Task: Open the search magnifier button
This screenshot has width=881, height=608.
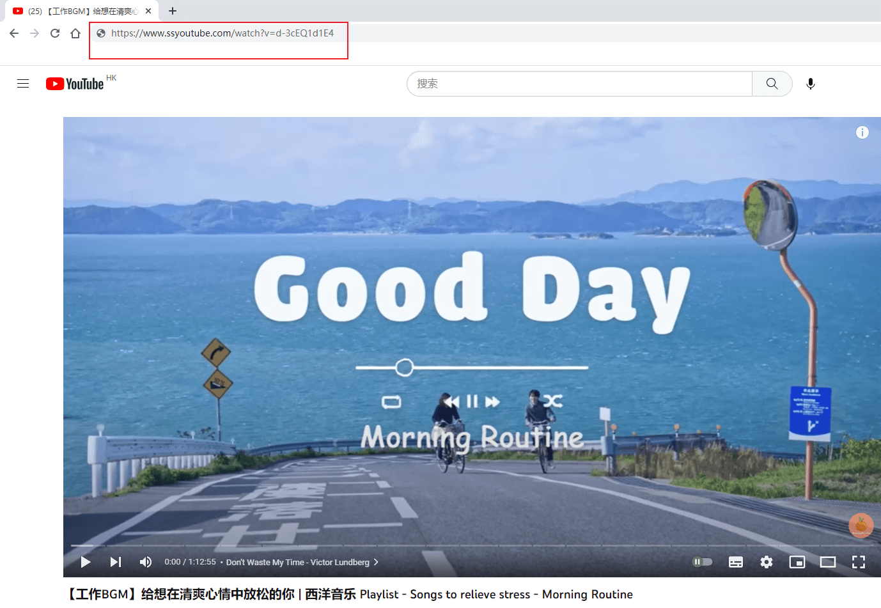Action: [772, 83]
